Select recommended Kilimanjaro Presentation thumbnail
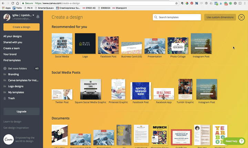Image resolution: width=248 pixels, height=148 pixels. coord(155,46)
